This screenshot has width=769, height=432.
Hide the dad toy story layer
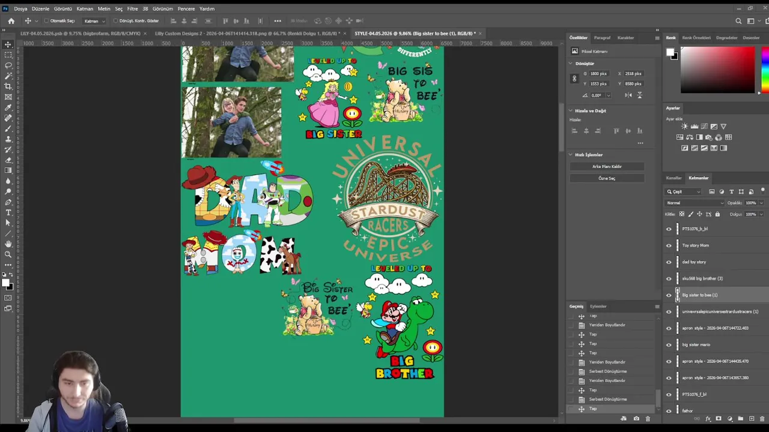[669, 262]
